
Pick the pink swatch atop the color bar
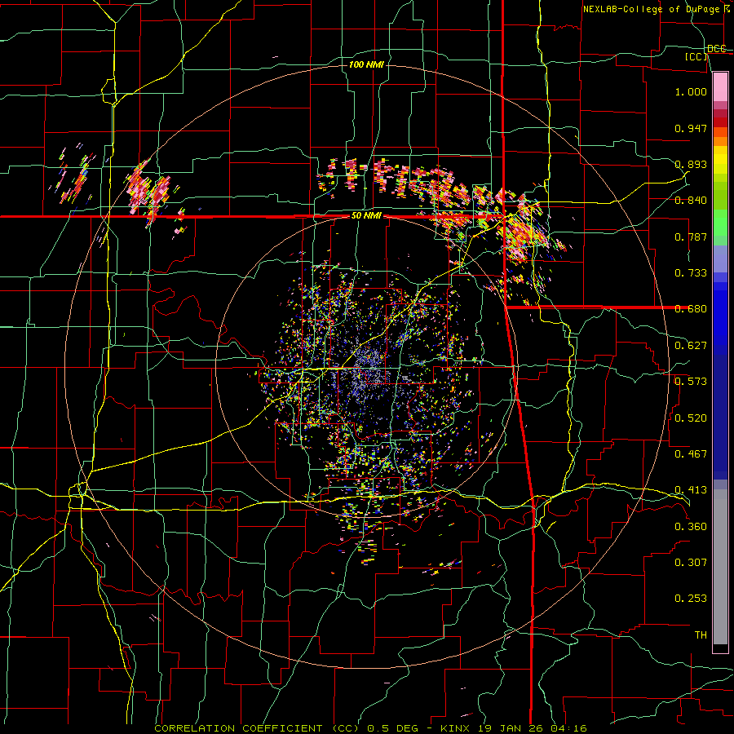[720, 87]
